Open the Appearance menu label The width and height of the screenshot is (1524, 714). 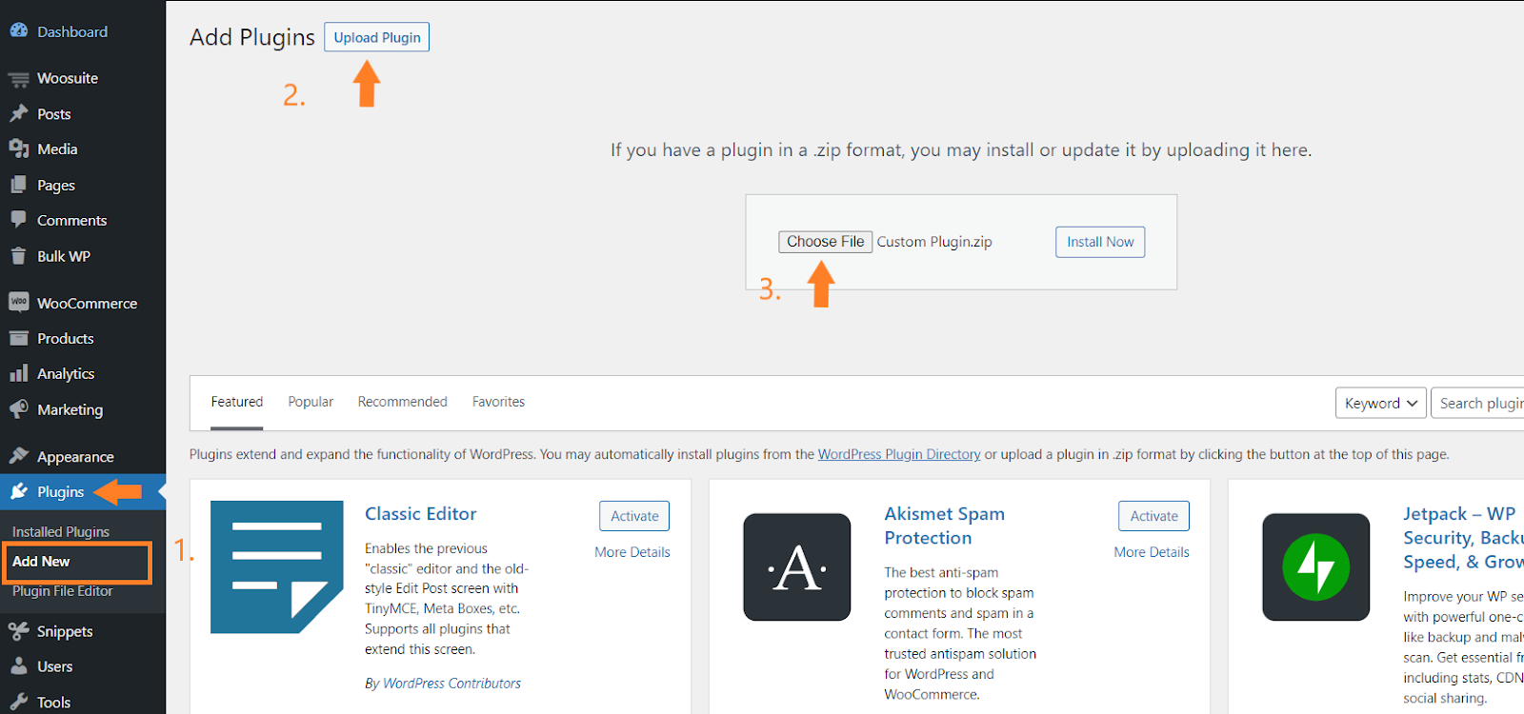(x=75, y=457)
